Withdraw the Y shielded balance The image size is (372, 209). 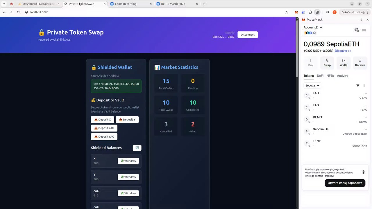[128, 177]
